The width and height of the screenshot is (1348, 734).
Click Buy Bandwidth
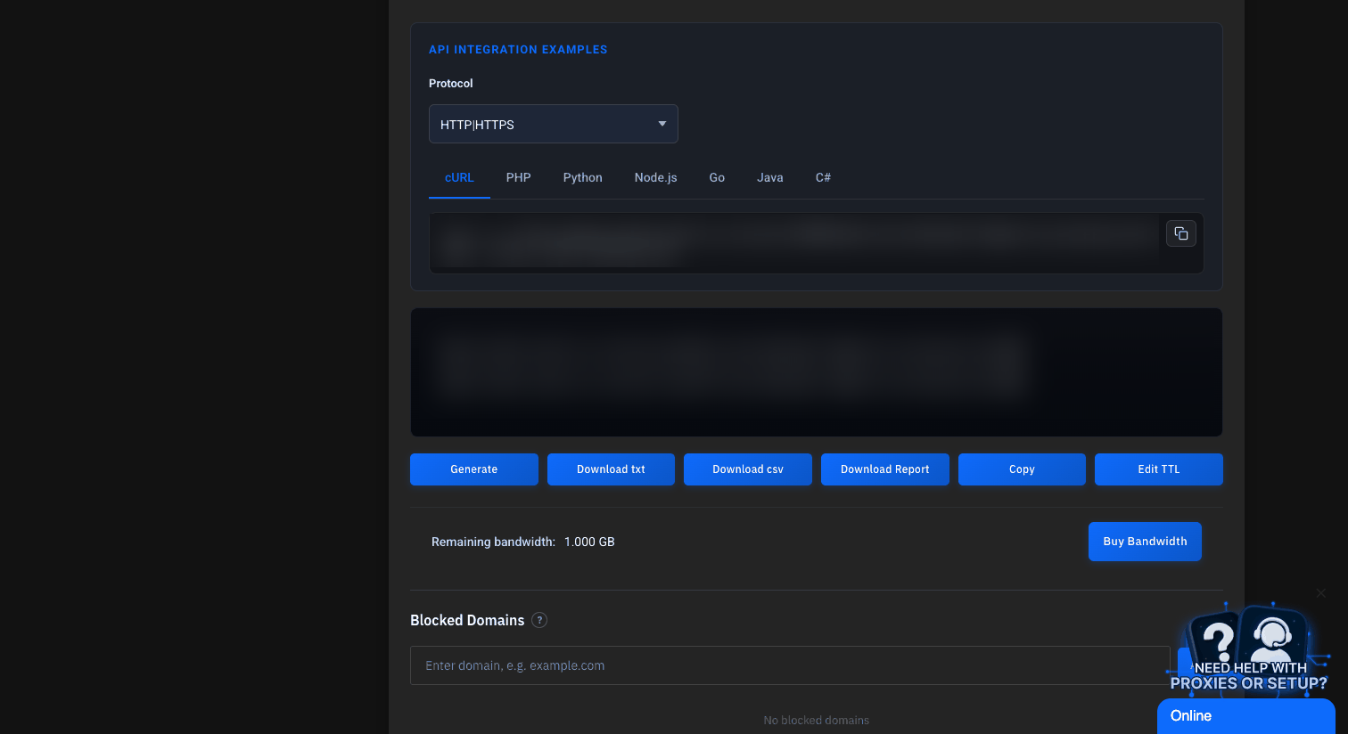pyautogui.click(x=1145, y=542)
